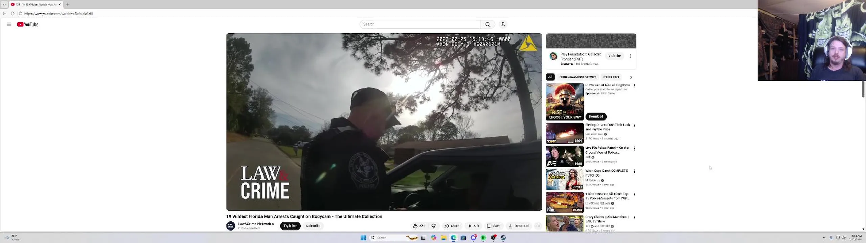Viewport: 866px width, 243px height.
Task: Go to the YouTube home logo
Action: pyautogui.click(x=27, y=24)
